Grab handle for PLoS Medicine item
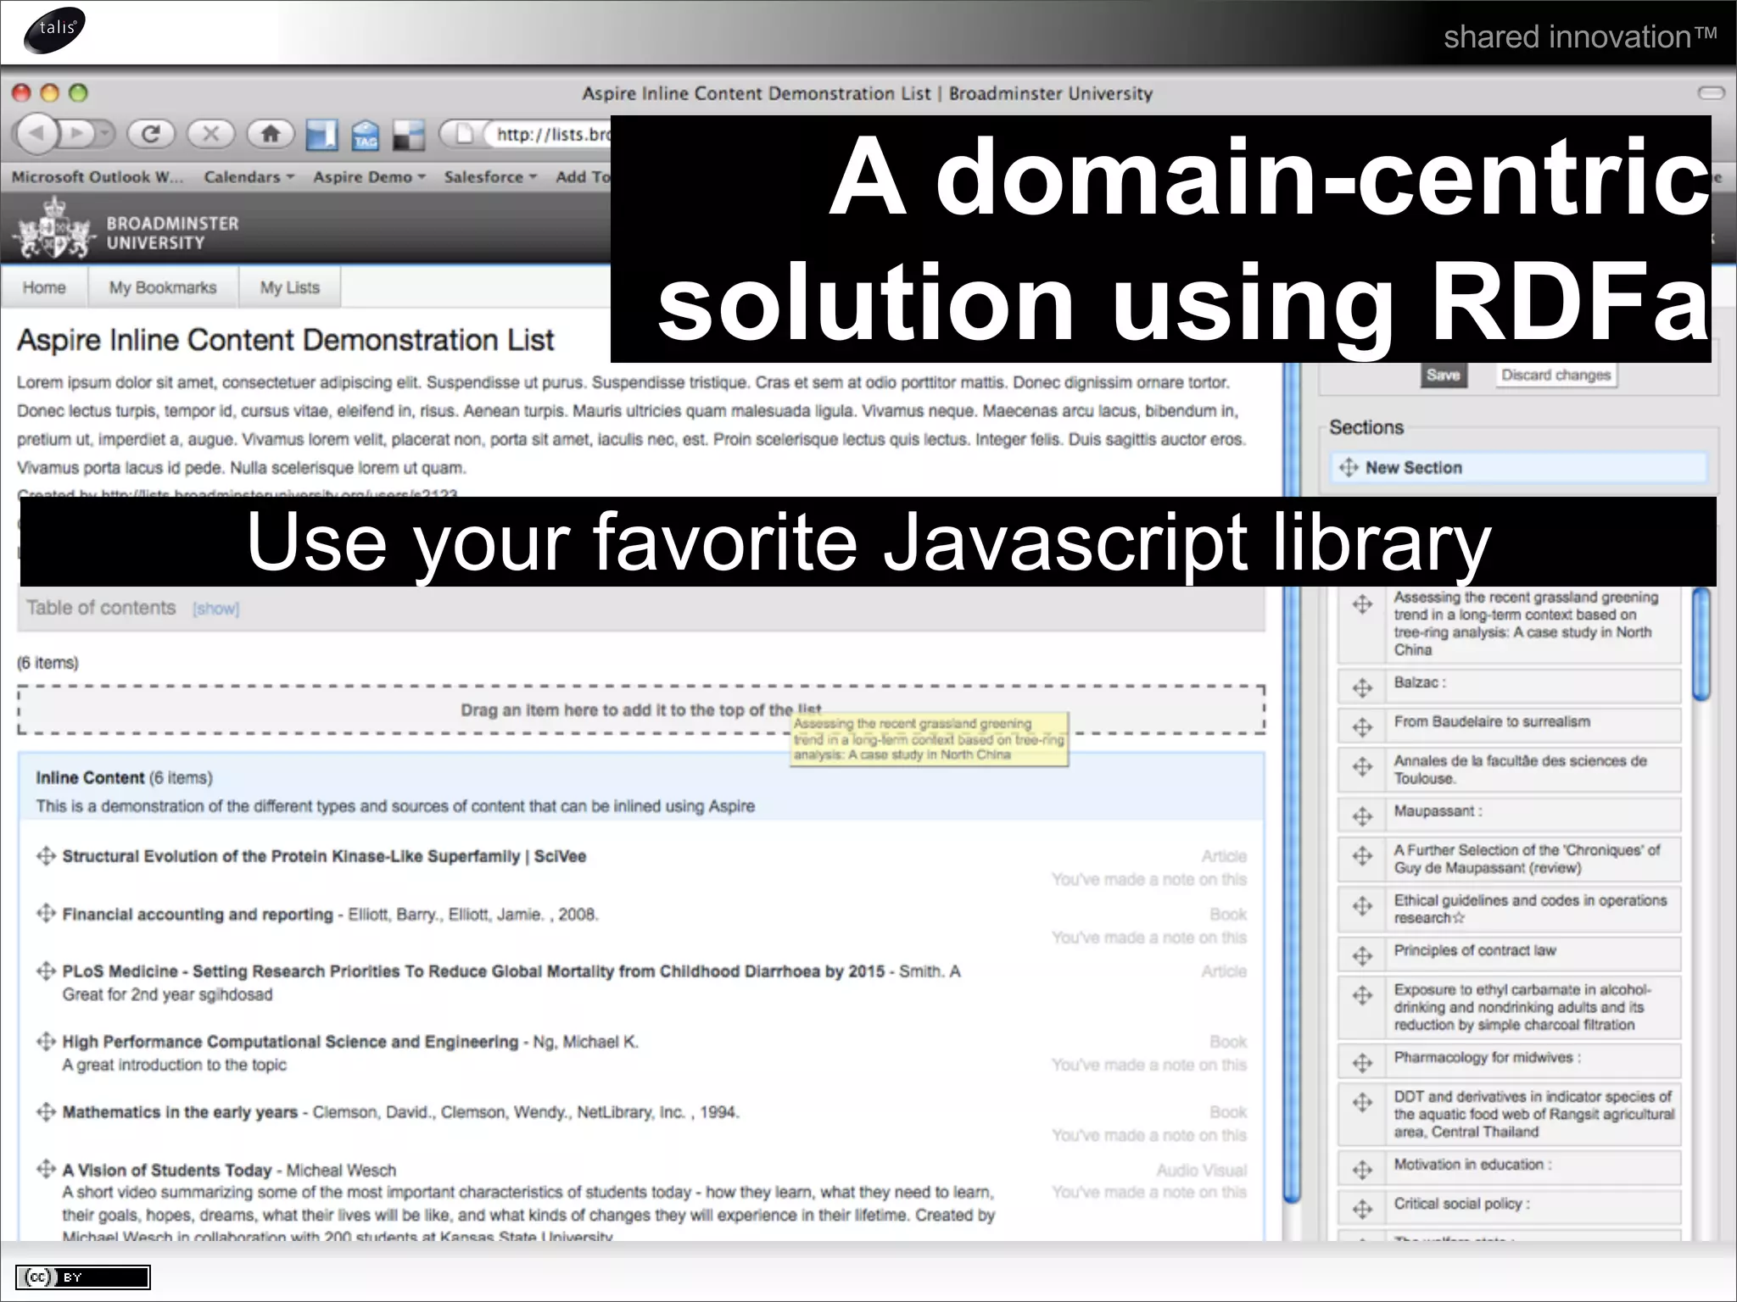The image size is (1737, 1302). [x=46, y=971]
